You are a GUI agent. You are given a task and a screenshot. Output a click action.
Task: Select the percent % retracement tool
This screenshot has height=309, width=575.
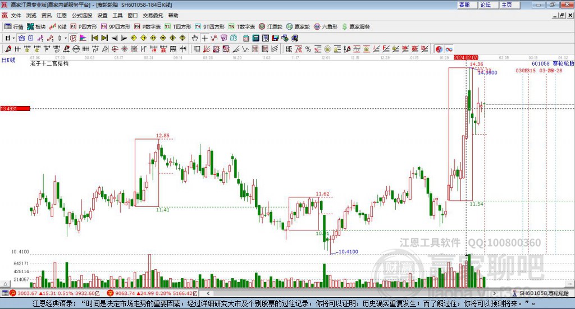coord(308,49)
